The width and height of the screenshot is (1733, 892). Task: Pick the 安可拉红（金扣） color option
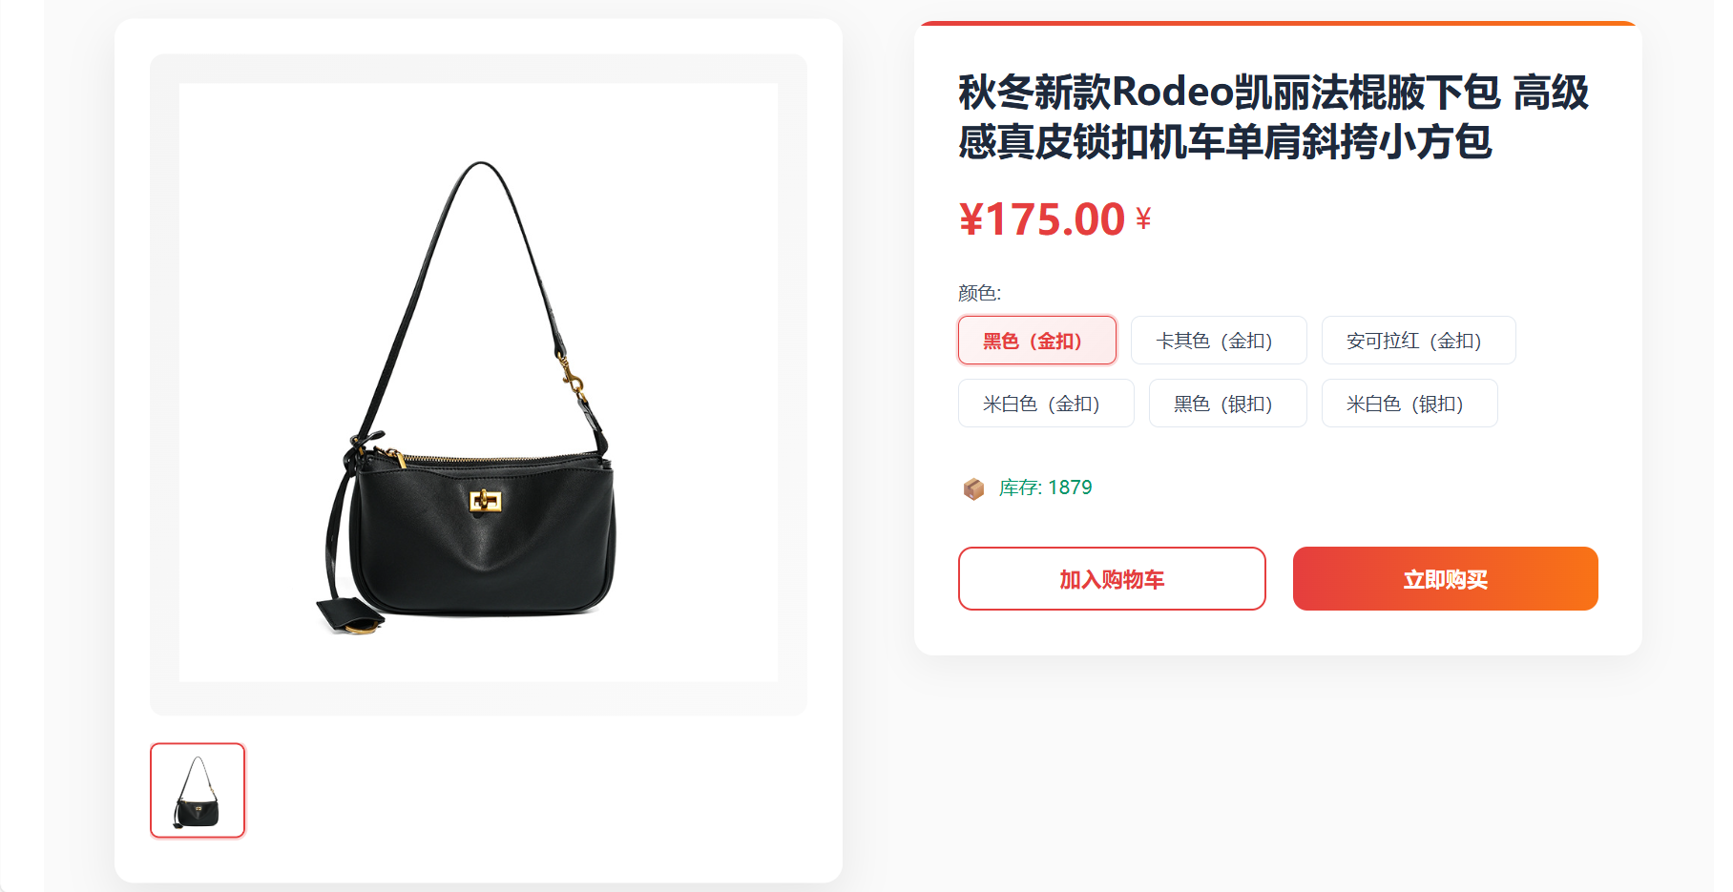[x=1418, y=341]
